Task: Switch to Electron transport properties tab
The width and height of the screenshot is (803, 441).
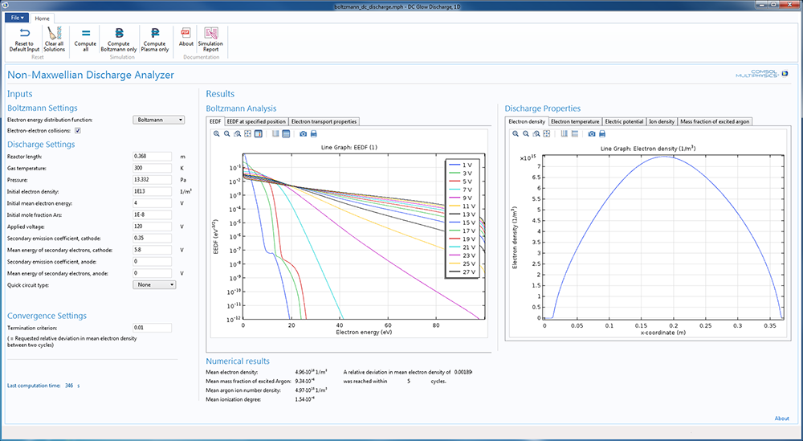Action: coord(324,121)
